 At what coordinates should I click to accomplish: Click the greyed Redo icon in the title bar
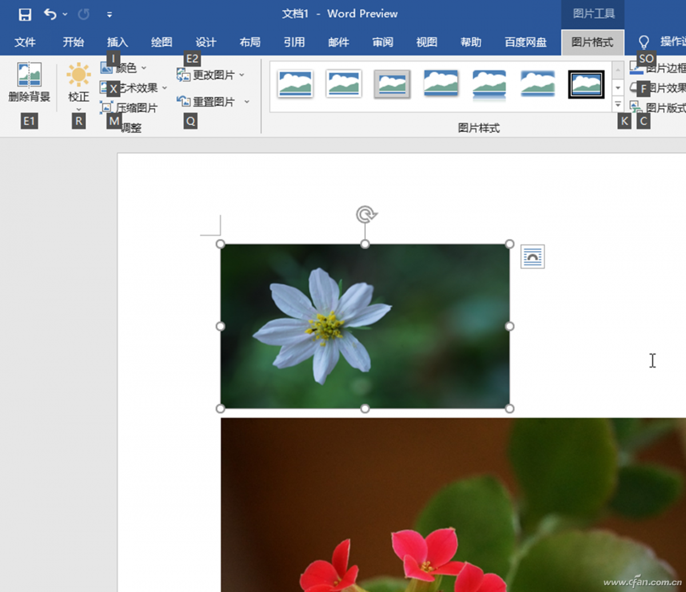(84, 14)
